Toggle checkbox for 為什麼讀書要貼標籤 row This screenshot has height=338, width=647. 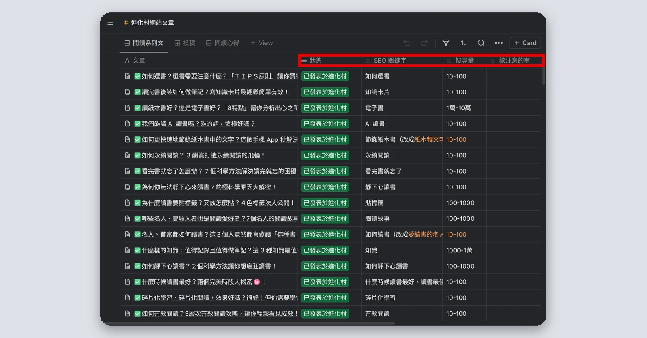137,203
